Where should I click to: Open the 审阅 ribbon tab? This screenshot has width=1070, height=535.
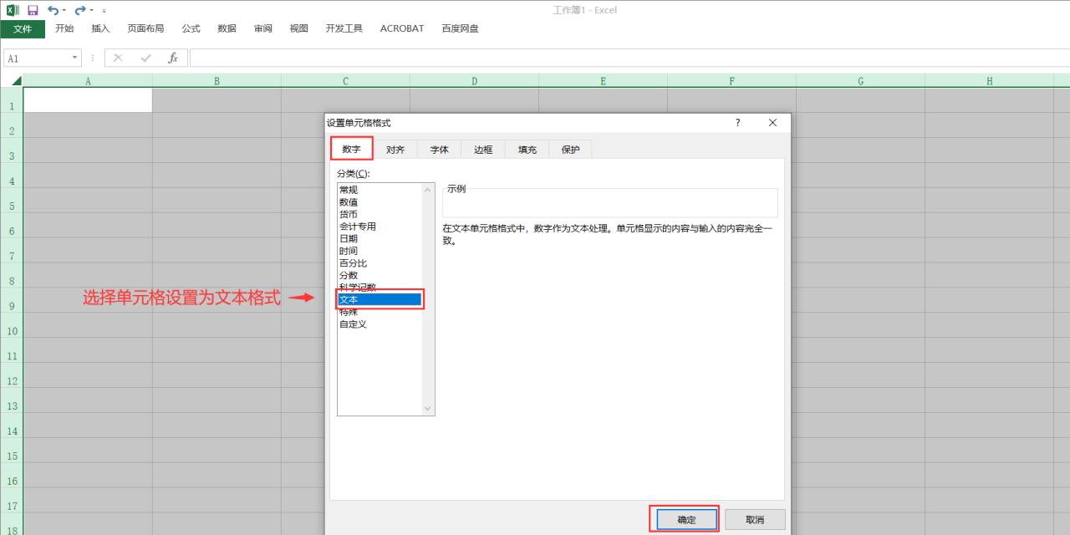tap(263, 28)
